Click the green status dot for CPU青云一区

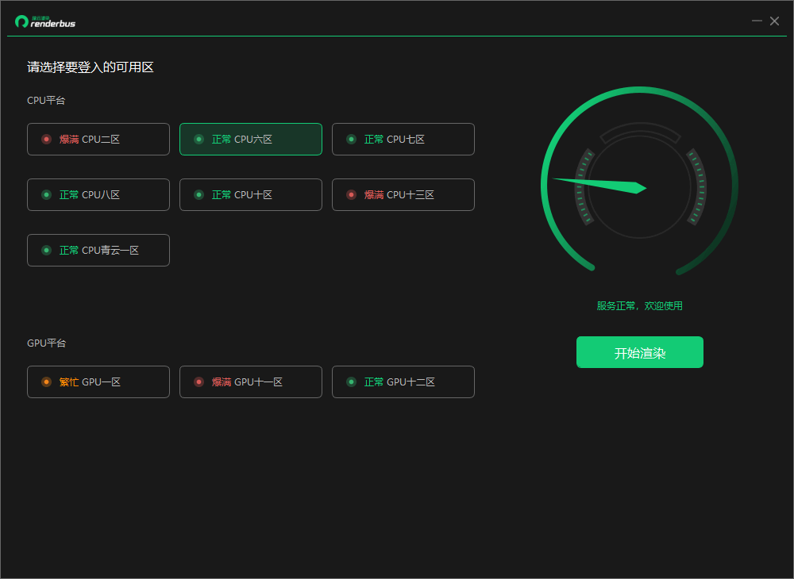click(47, 251)
